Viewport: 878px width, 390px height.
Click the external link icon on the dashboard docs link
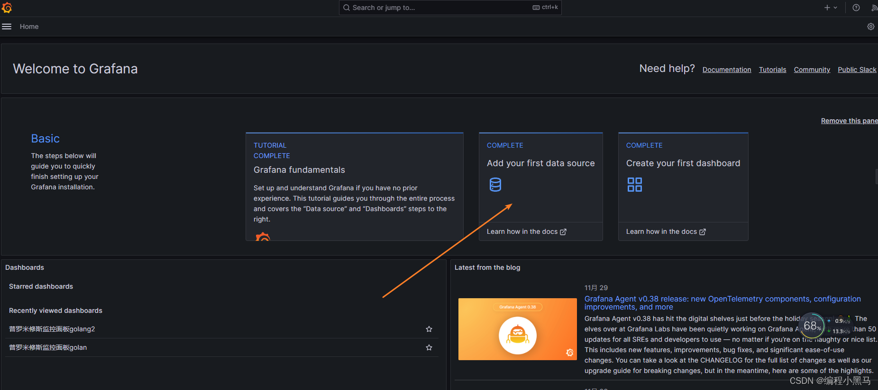(703, 232)
